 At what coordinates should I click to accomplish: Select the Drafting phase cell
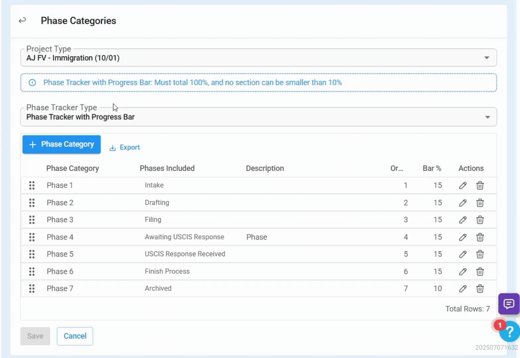(x=157, y=203)
